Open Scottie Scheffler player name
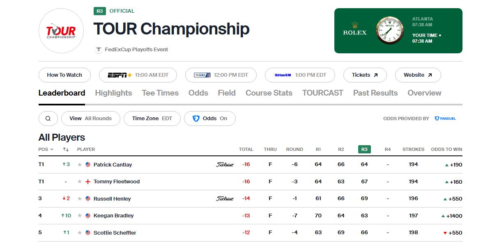Viewport: 497px width, 251px height. click(115, 233)
